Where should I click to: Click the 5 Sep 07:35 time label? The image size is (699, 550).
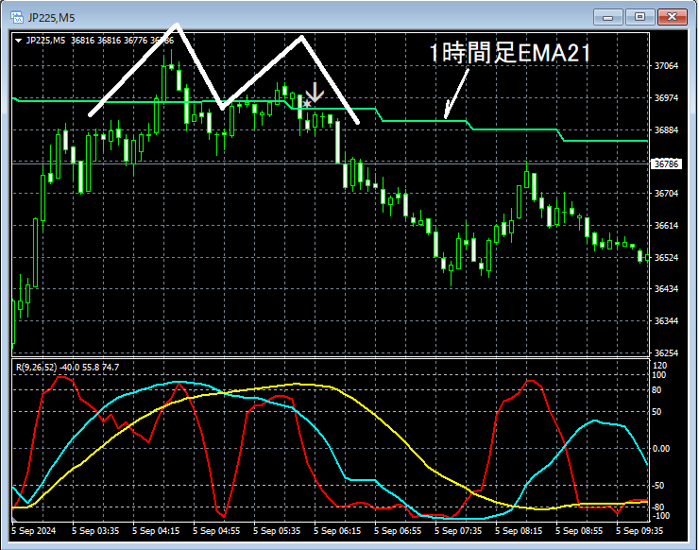pyautogui.click(x=458, y=531)
